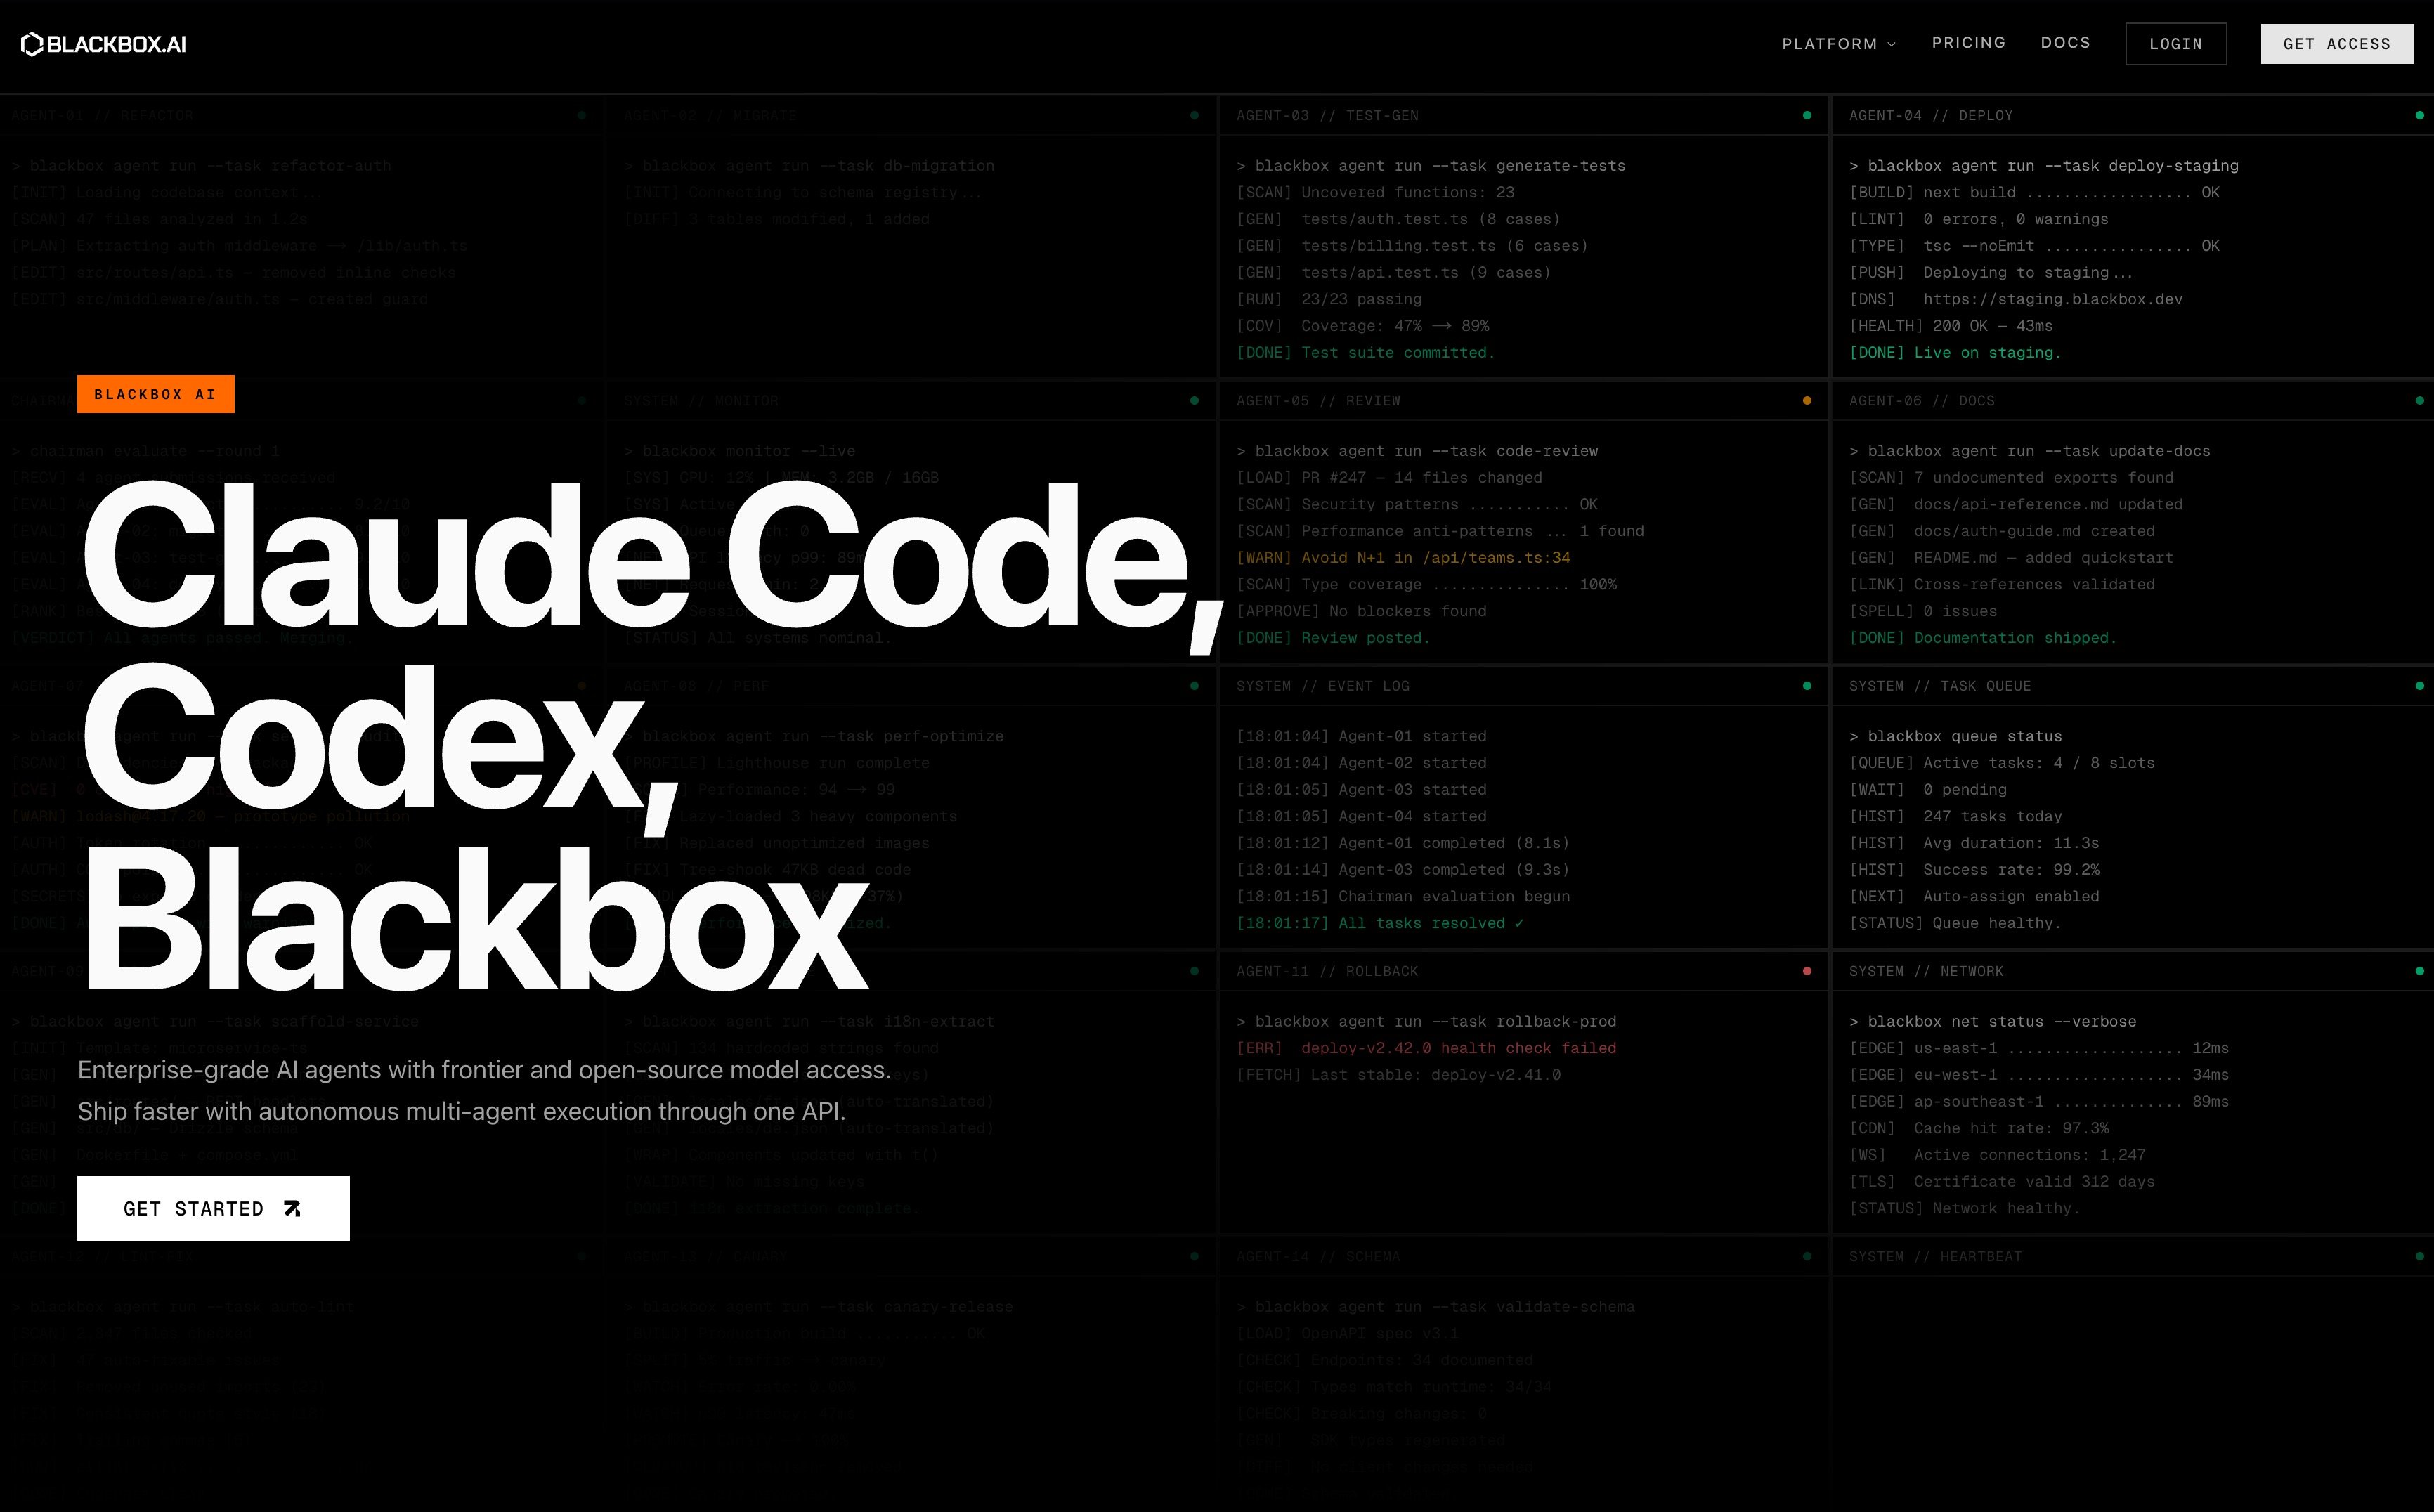Click the 'AGENT-04 // DEPLOY' panel title

[1930, 115]
